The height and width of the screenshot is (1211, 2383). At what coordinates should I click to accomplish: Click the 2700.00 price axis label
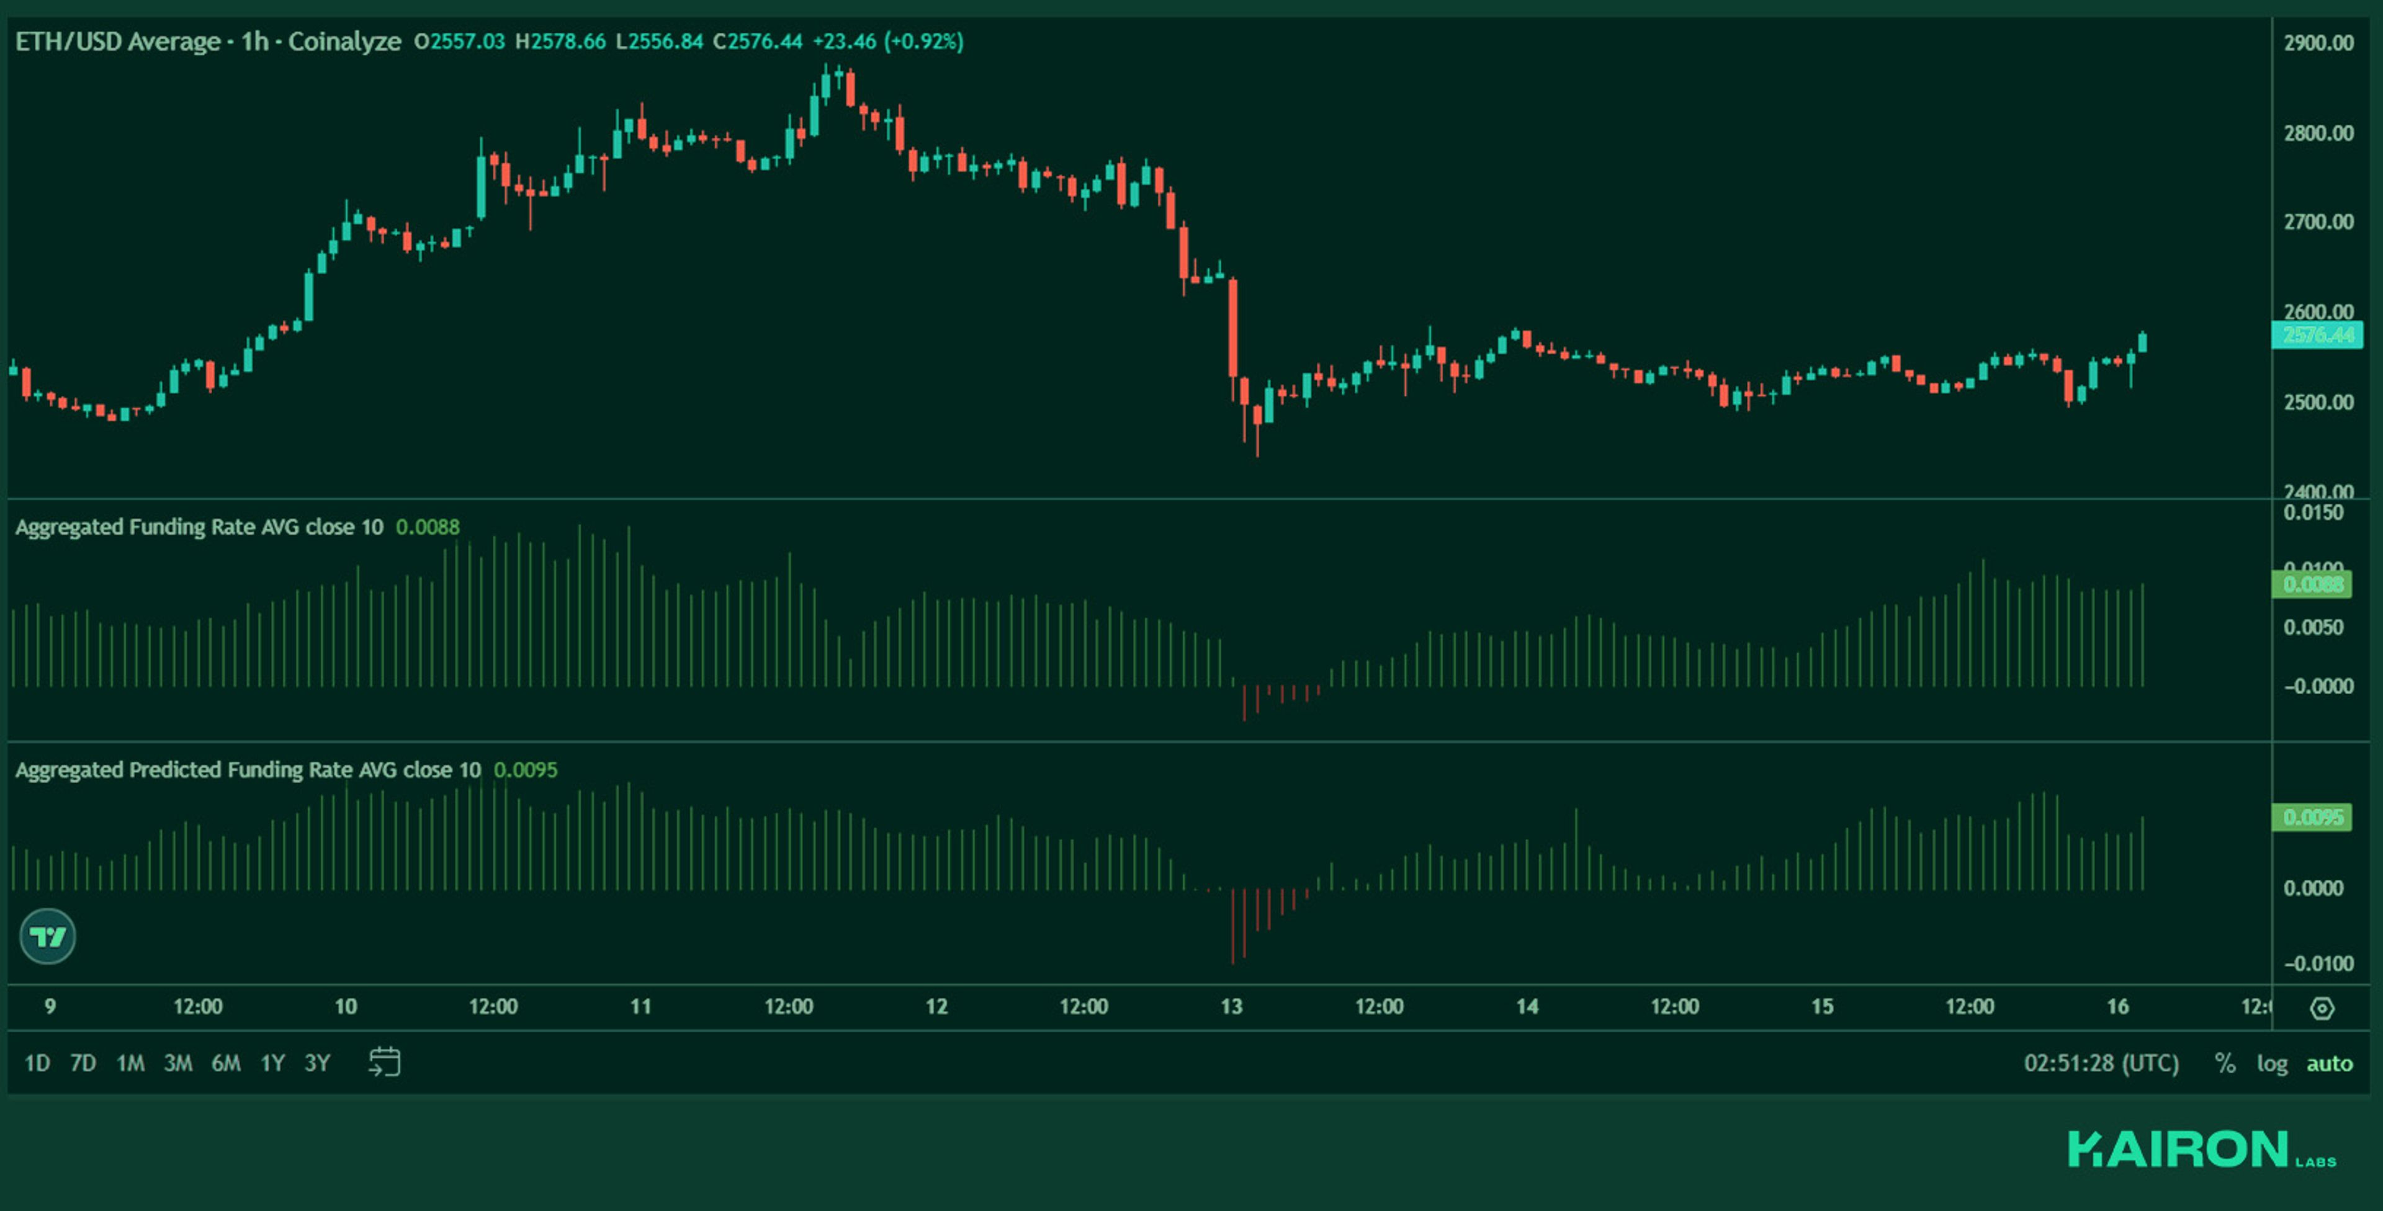(2318, 222)
